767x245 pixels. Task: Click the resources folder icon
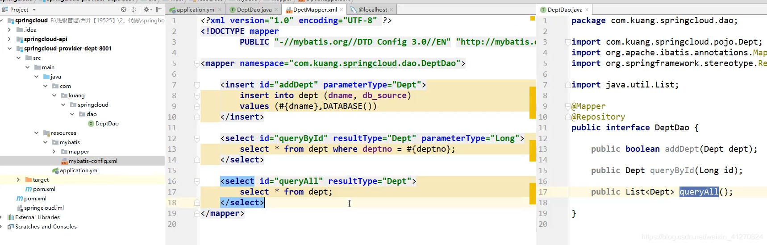[x=46, y=133]
